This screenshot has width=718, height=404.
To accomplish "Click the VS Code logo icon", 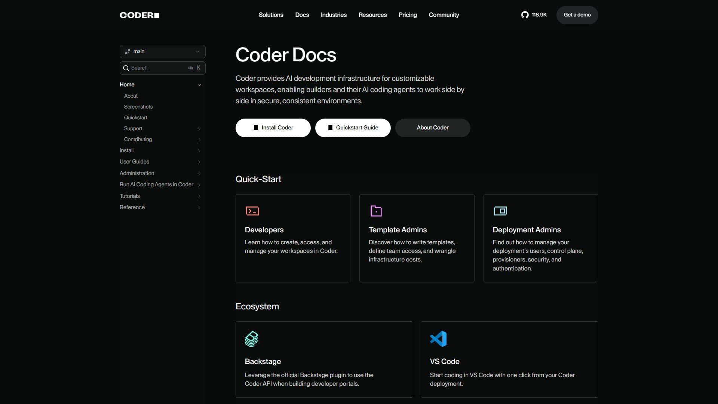I will click(x=438, y=339).
